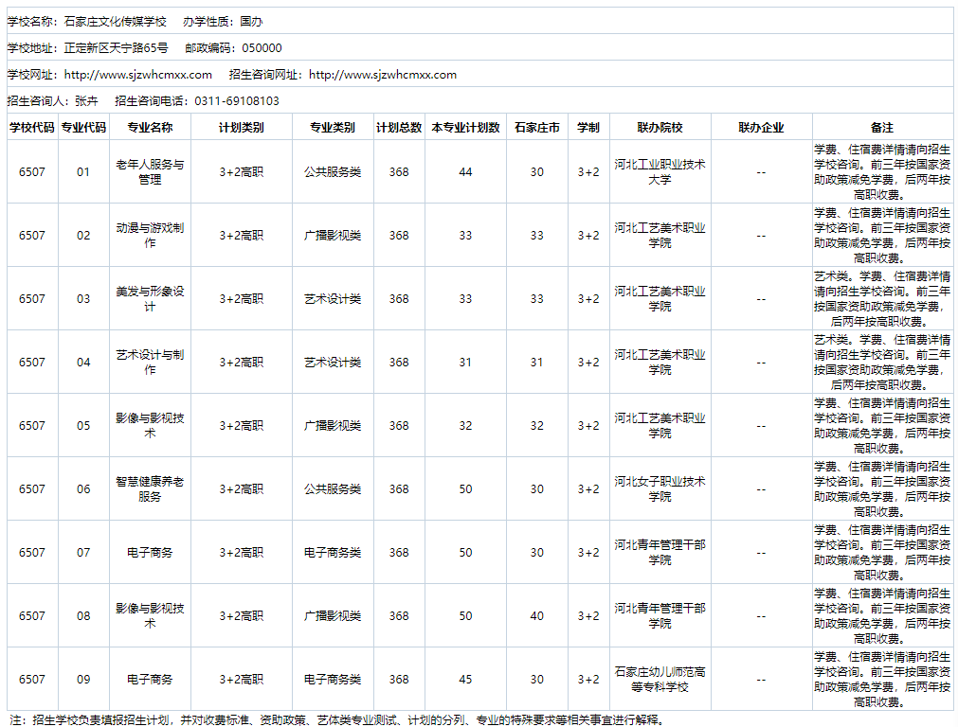Select major 老年人服务与管理 in row 01

point(150,171)
